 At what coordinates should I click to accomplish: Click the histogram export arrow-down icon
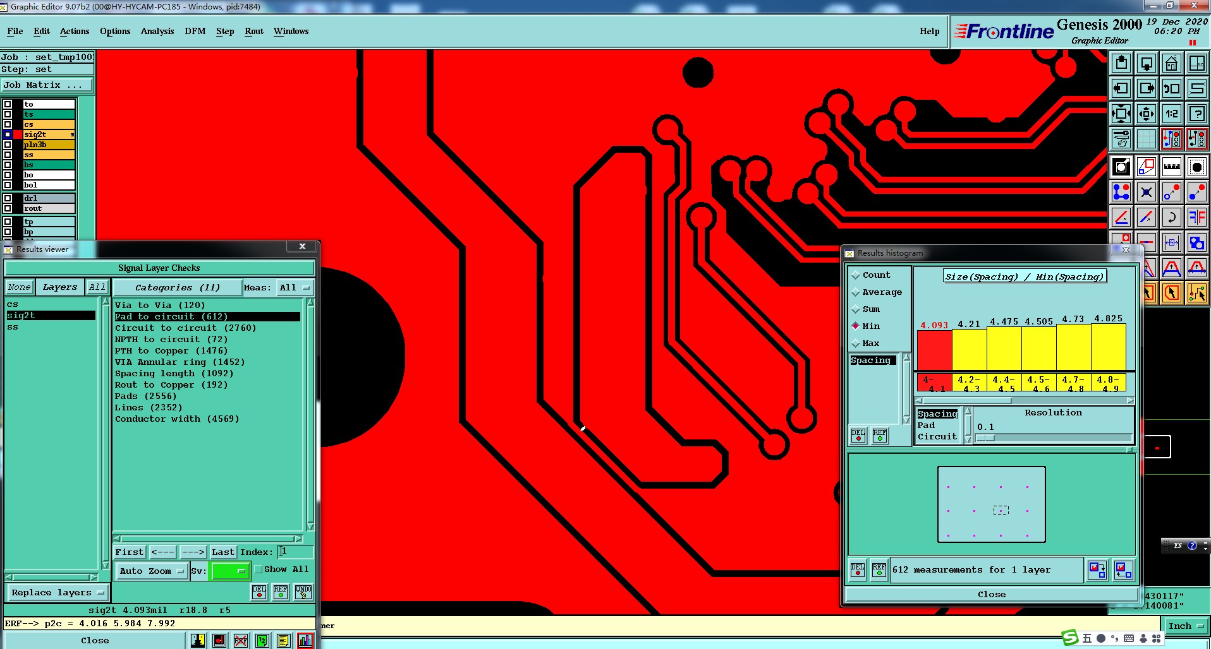pyautogui.click(x=1098, y=570)
